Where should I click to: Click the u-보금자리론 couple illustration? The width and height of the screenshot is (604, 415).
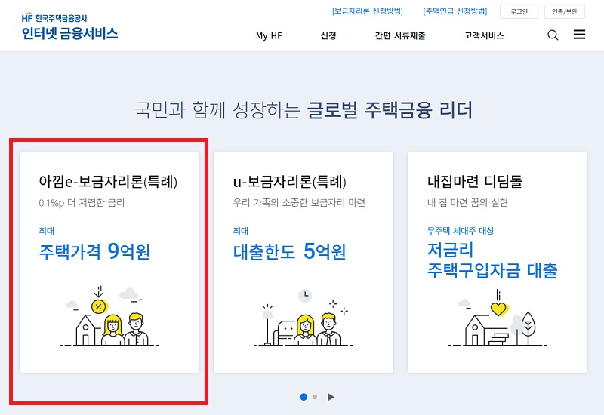click(x=304, y=318)
